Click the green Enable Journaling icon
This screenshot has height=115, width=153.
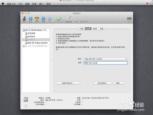[59, 18]
